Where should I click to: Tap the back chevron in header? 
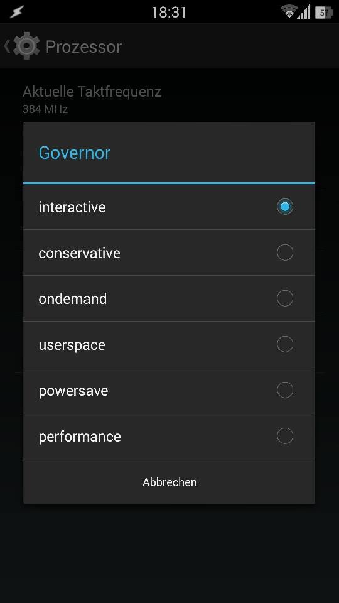(6, 46)
